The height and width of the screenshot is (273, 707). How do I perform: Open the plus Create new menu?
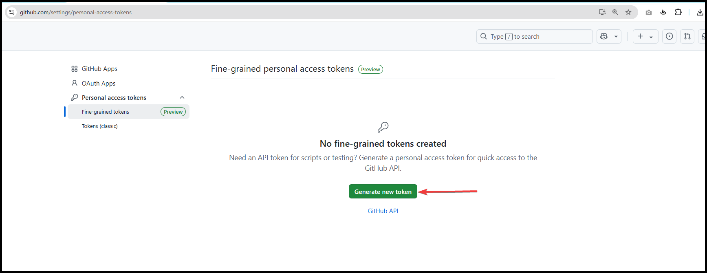click(x=645, y=36)
